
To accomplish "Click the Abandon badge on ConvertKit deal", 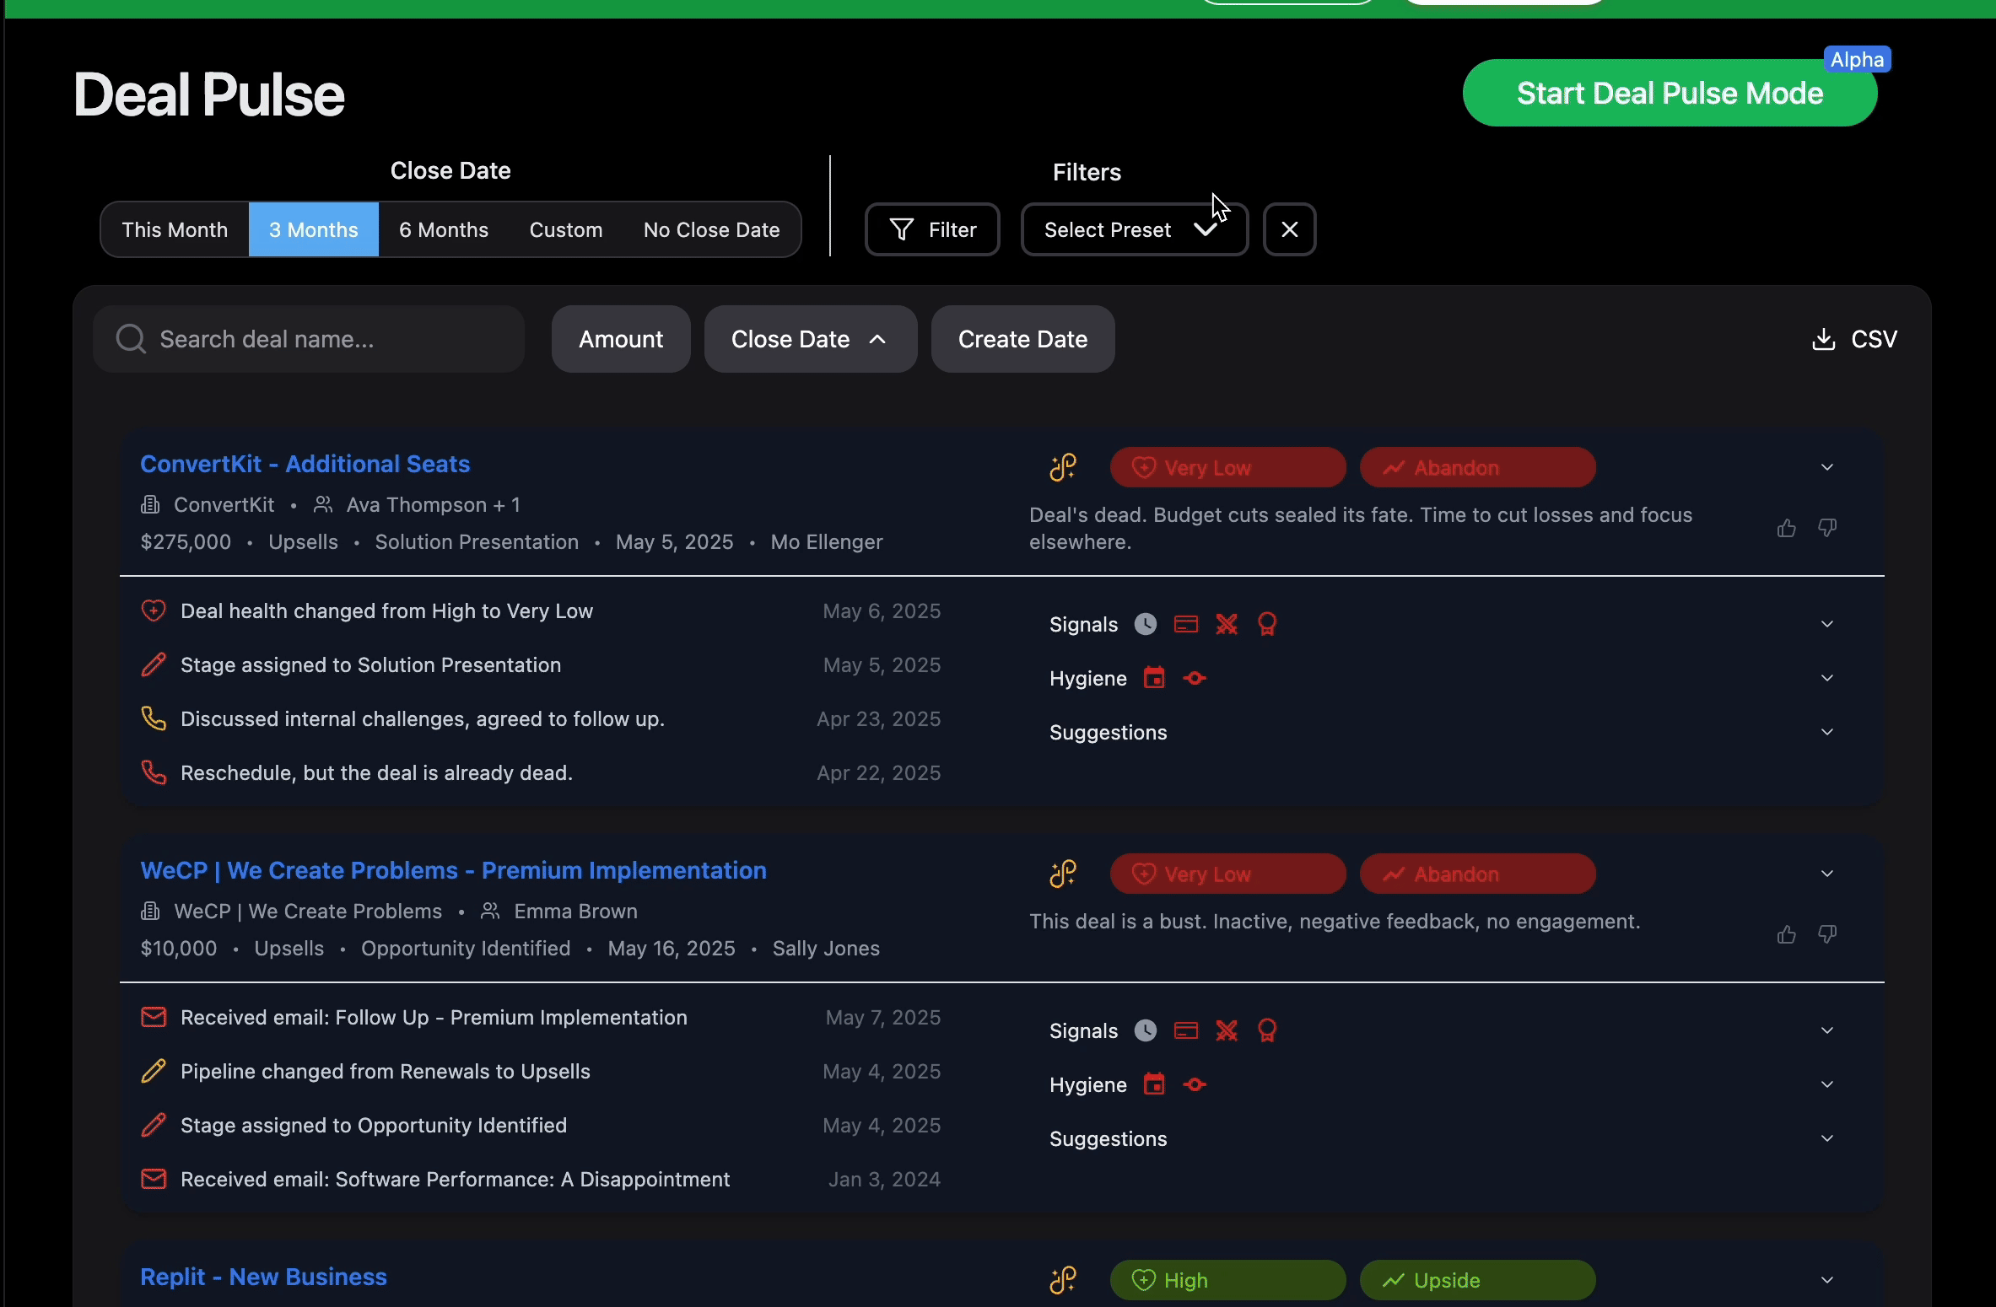I will (x=1477, y=467).
